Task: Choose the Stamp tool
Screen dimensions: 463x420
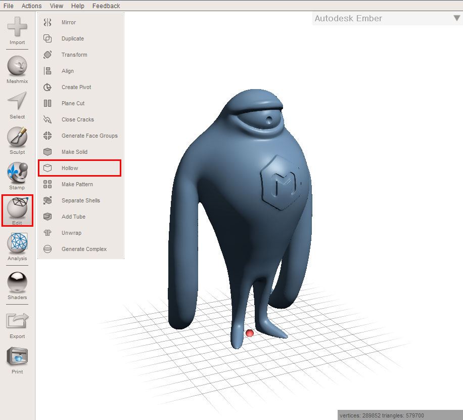Action: click(x=17, y=176)
